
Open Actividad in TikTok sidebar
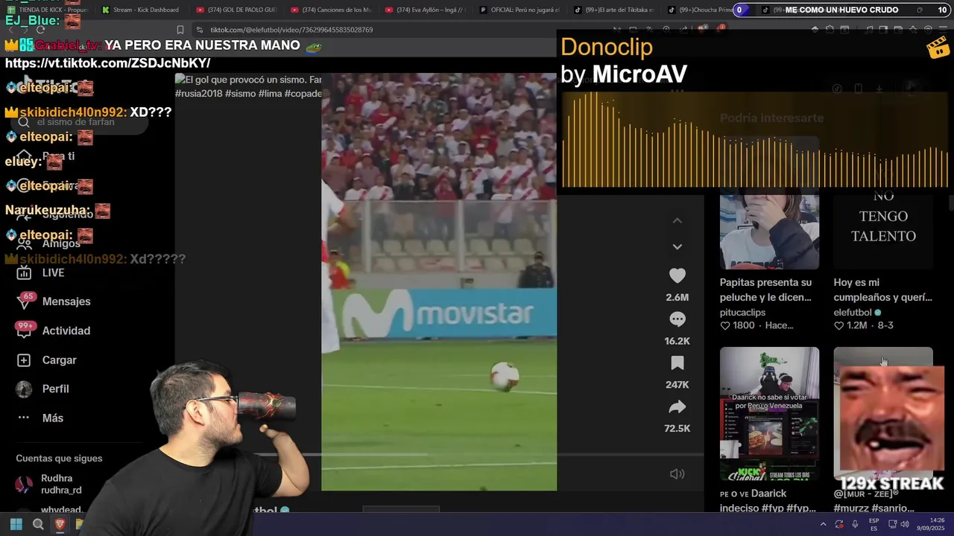[66, 331]
